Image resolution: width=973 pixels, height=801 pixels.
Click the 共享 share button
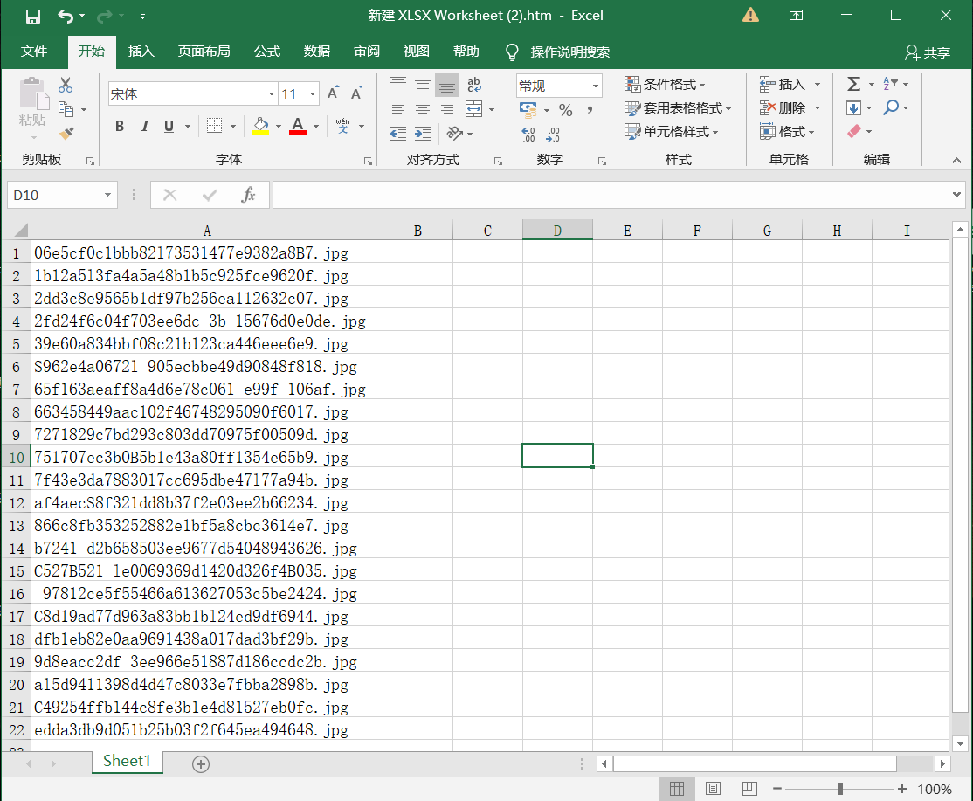[928, 52]
